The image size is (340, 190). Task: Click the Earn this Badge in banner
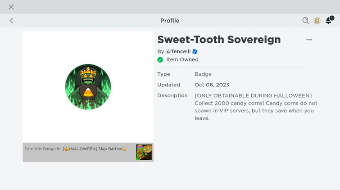(x=88, y=152)
